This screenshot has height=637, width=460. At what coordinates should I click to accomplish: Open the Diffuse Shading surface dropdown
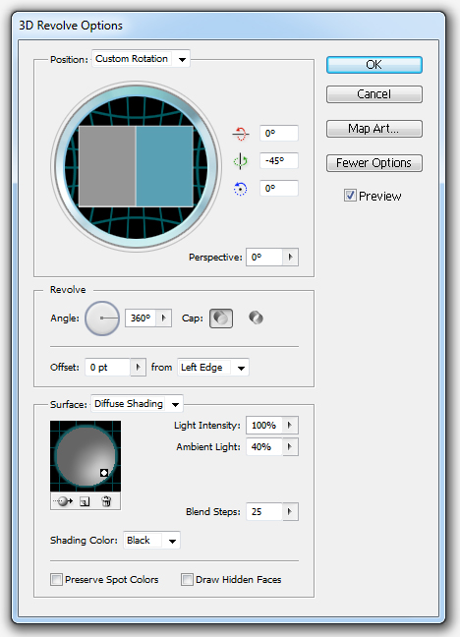[137, 404]
